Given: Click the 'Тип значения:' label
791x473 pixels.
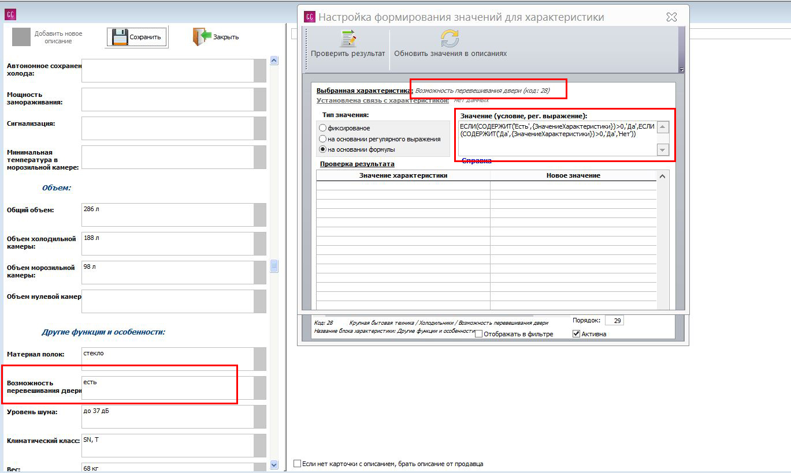Looking at the screenshot, I should pyautogui.click(x=346, y=115).
